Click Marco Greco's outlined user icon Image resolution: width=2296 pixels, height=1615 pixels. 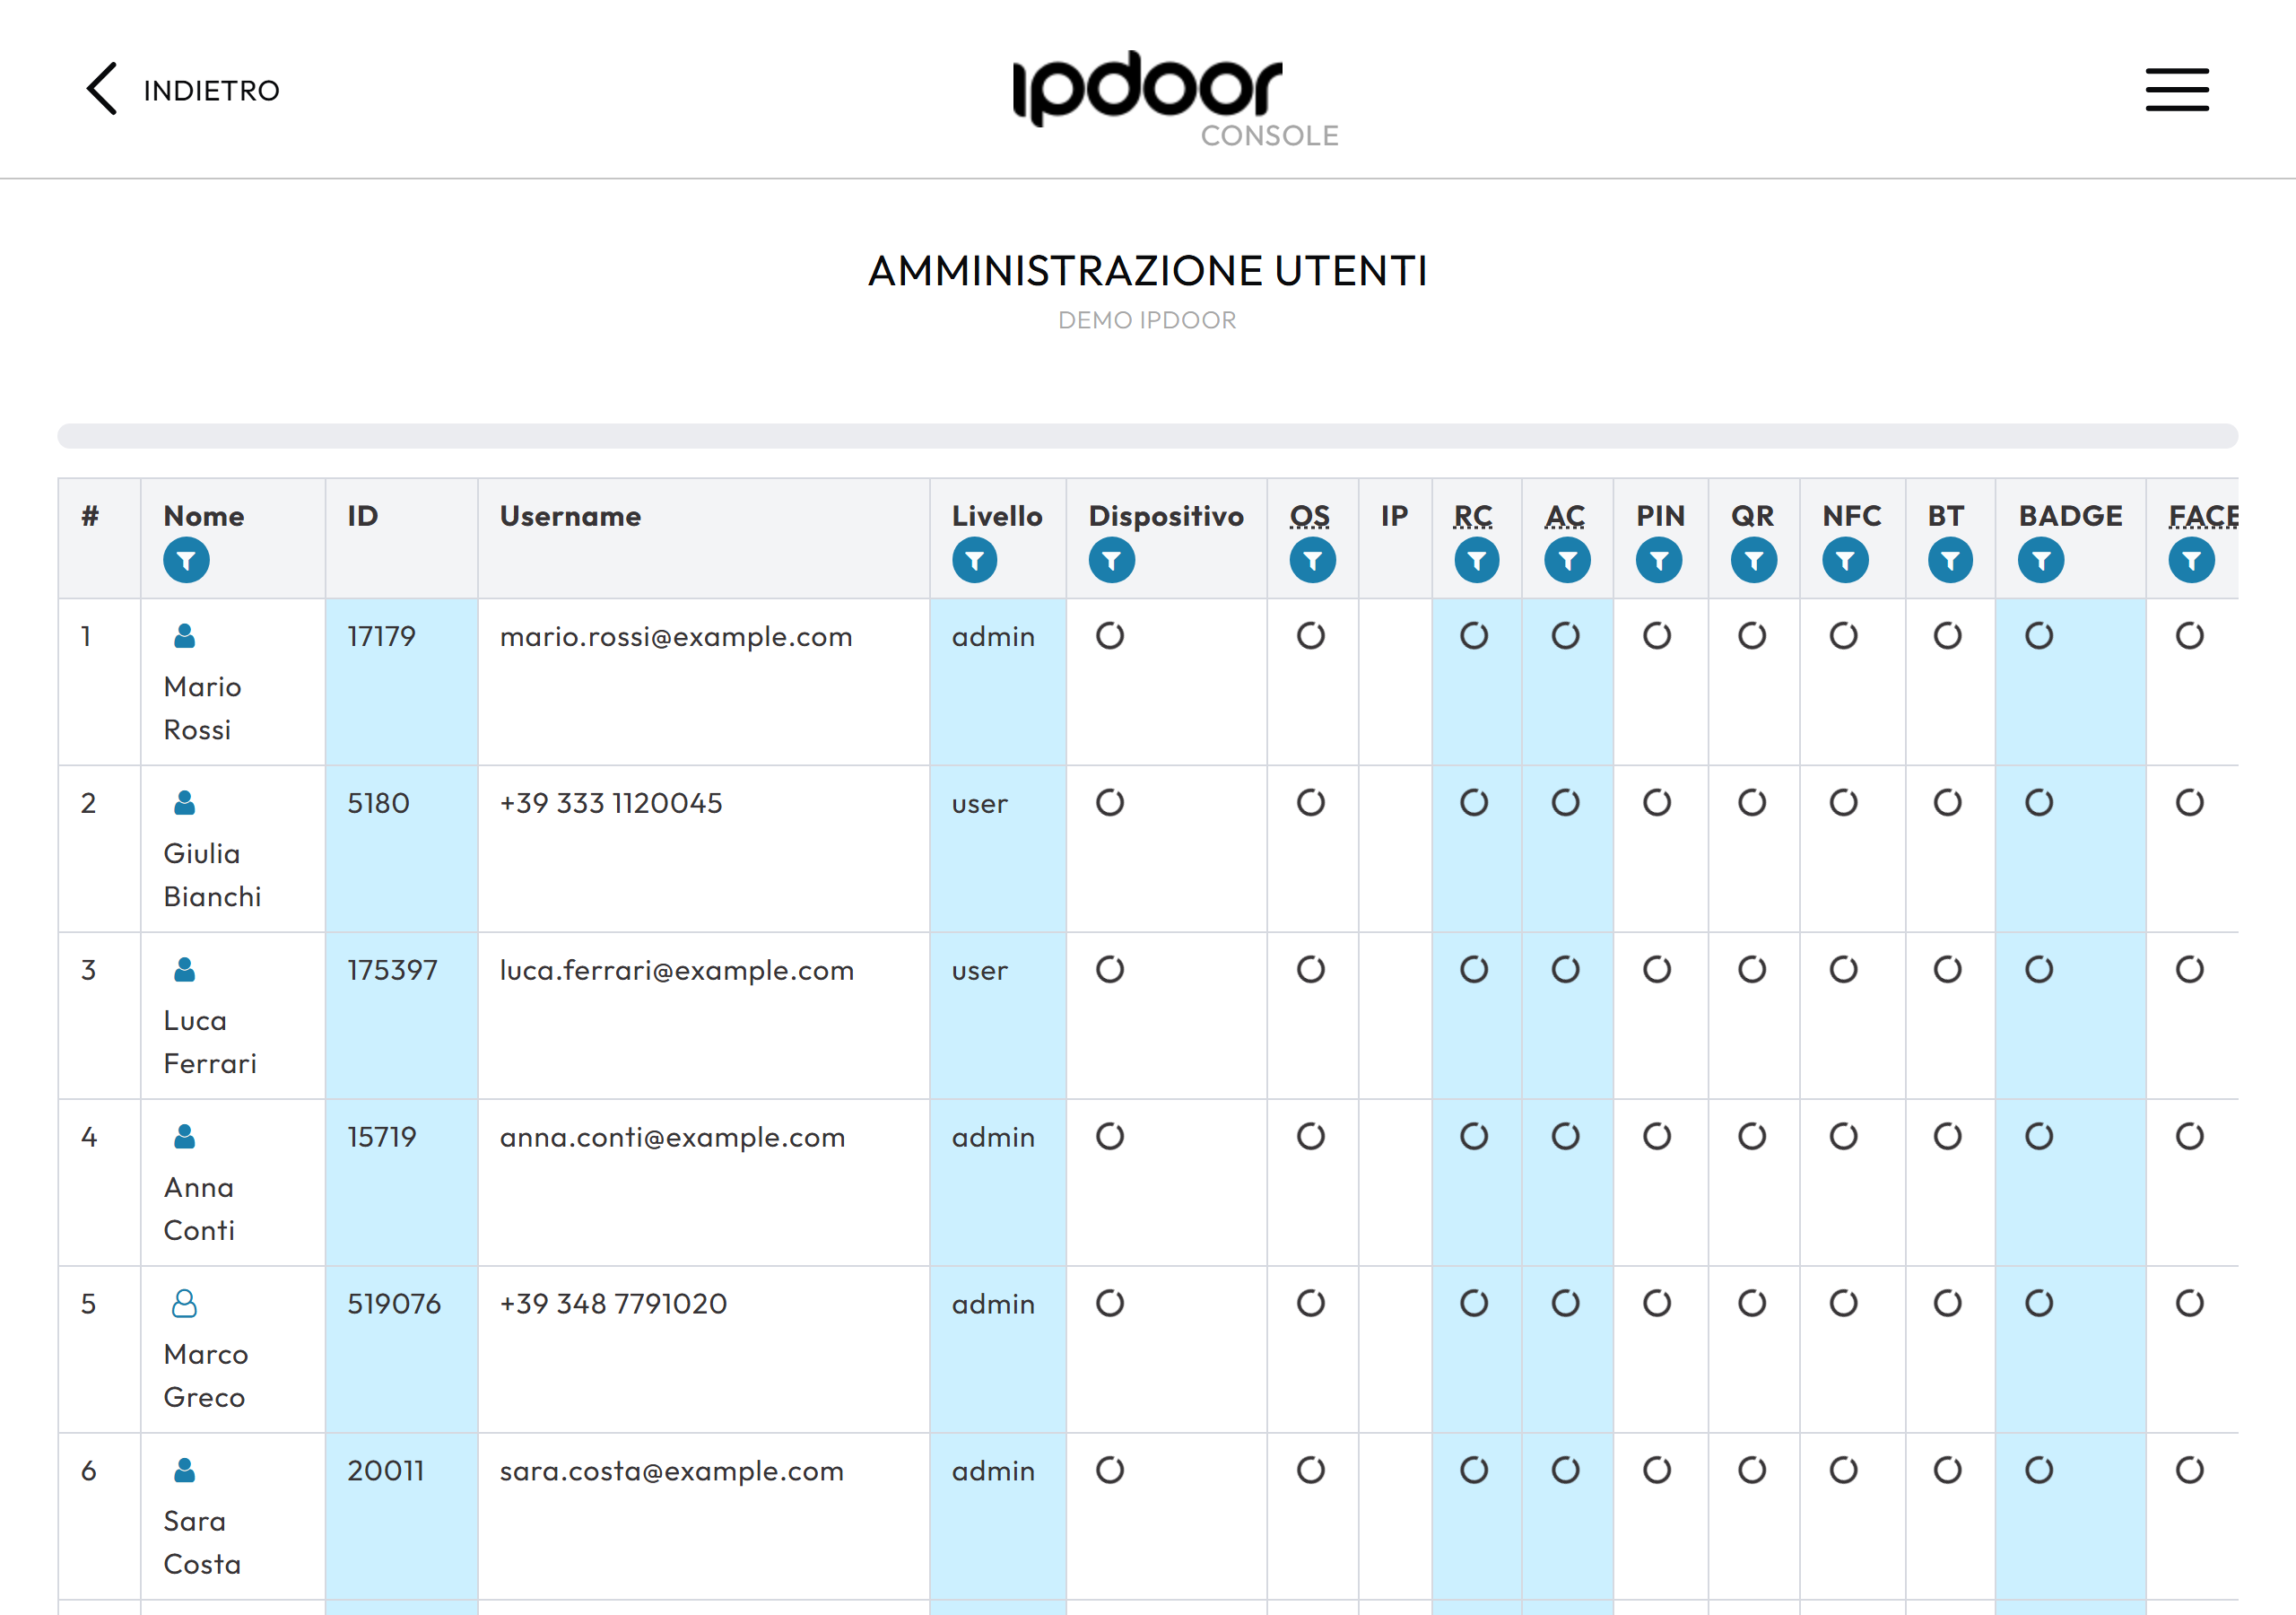point(185,1304)
